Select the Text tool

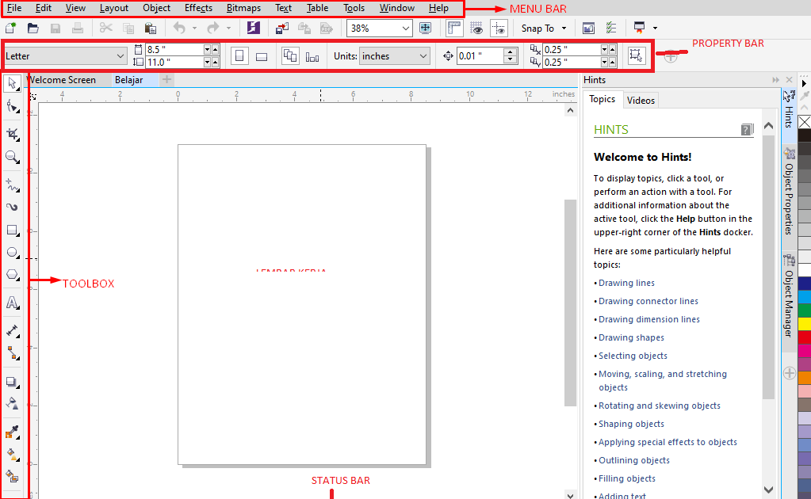(x=12, y=303)
